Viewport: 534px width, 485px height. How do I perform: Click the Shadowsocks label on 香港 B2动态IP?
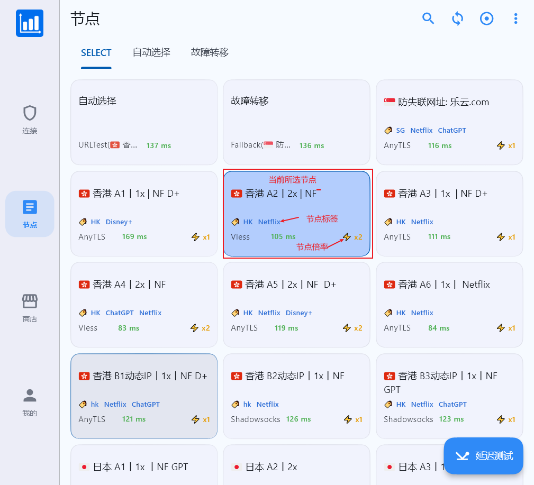point(256,419)
